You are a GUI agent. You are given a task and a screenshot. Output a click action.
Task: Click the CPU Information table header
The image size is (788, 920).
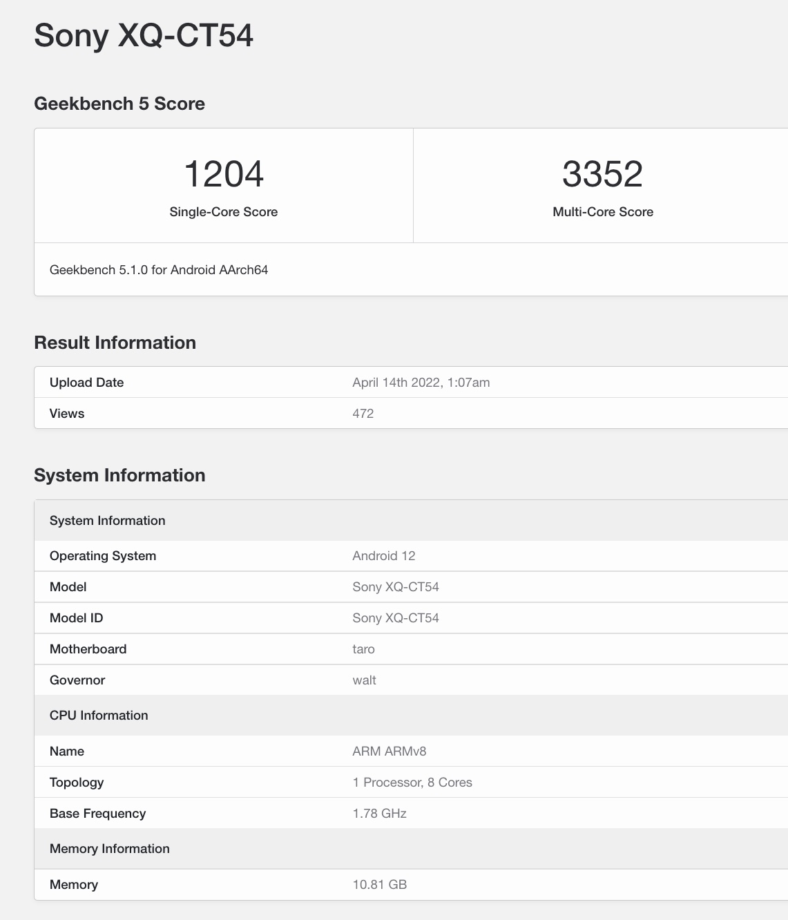coord(412,716)
